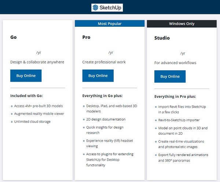Click 'Quick insights for design research'
The width and height of the screenshot is (220, 182).
105,130
